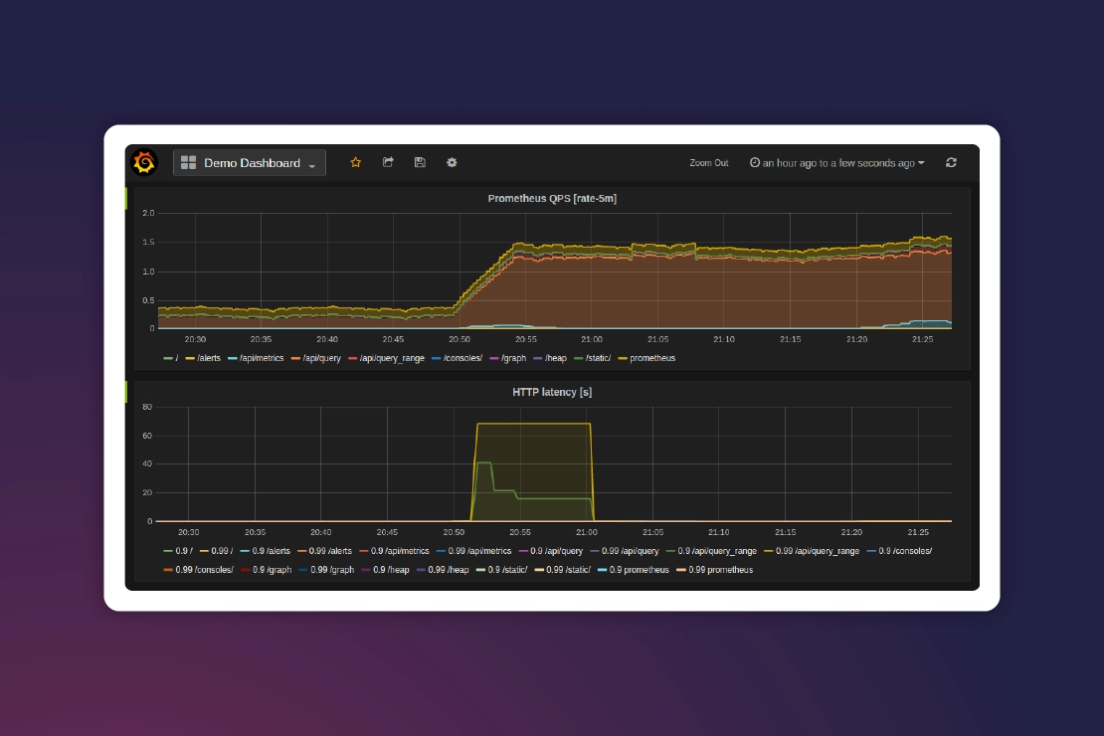The height and width of the screenshot is (736, 1104).
Task: Toggle the 0.9 /api/query_range latency series
Action: (x=712, y=551)
